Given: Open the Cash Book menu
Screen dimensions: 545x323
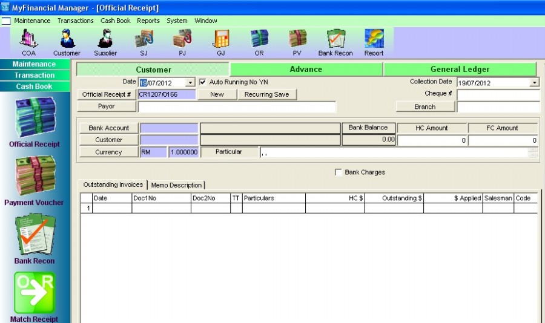Looking at the screenshot, I should click(x=116, y=21).
